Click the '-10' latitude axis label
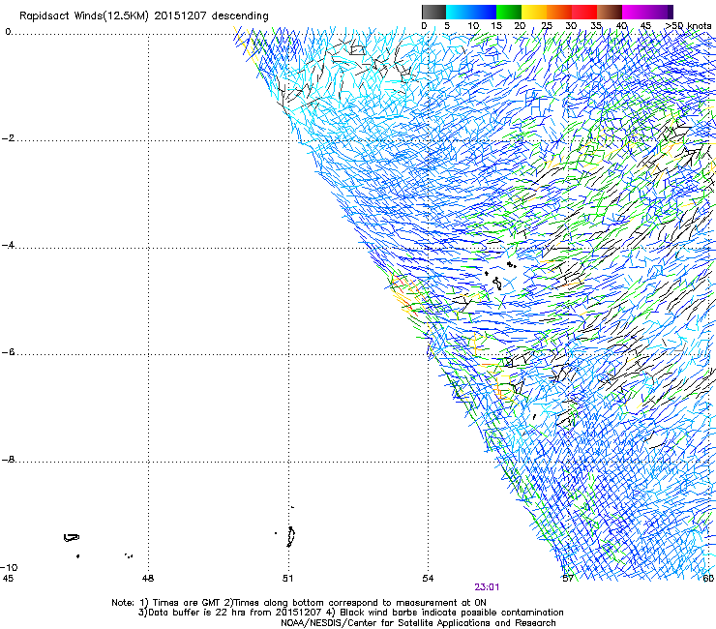The image size is (716, 629). point(9,567)
